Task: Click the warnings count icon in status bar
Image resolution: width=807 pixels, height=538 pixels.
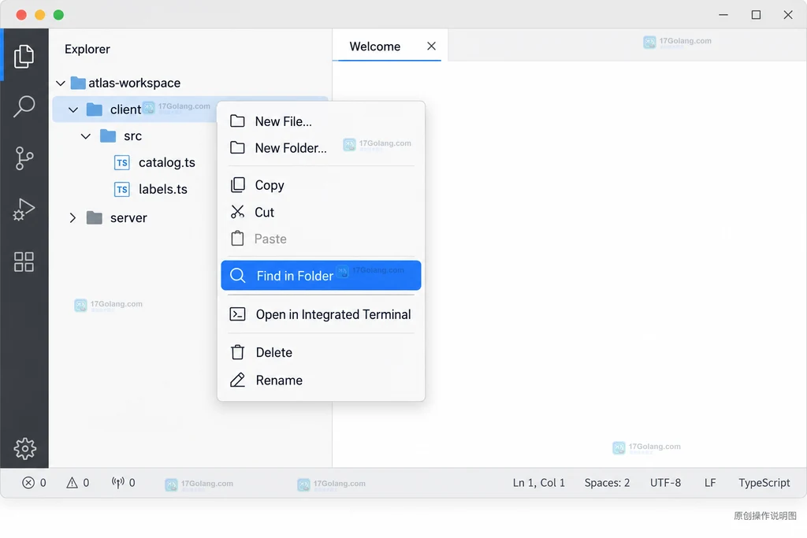Action: coord(72,482)
